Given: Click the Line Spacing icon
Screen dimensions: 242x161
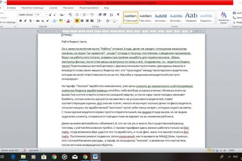Looking at the screenshot, I should pyautogui.click(x=99, y=21).
